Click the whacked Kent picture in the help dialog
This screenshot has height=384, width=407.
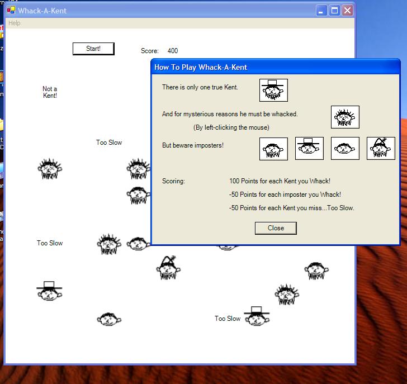coord(345,117)
